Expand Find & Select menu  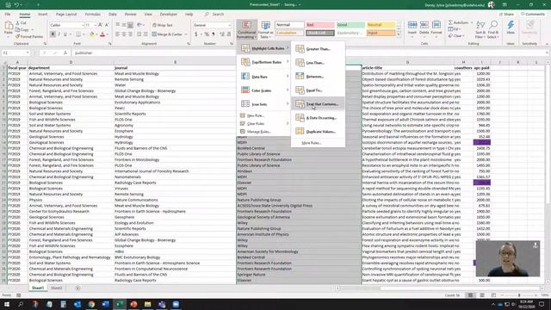[x=493, y=30]
